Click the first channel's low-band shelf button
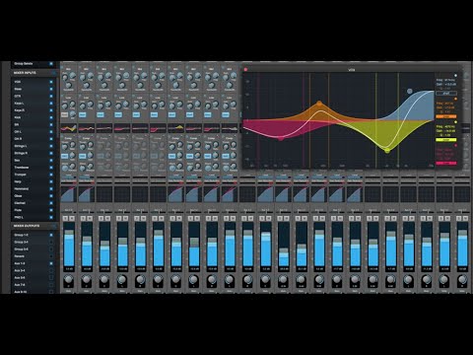 pyautogui.click(x=65, y=114)
